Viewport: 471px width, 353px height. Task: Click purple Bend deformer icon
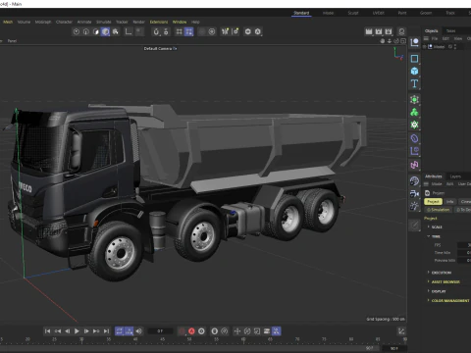[x=414, y=138]
